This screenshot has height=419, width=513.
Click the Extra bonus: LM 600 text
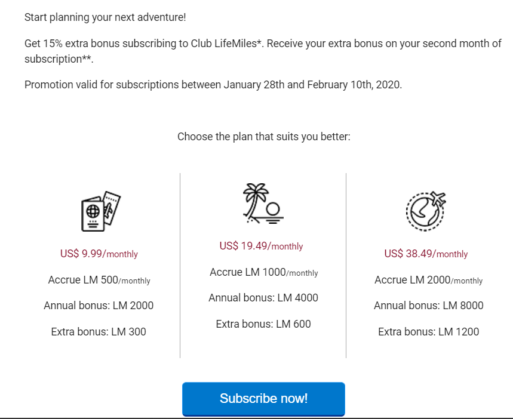263,324
